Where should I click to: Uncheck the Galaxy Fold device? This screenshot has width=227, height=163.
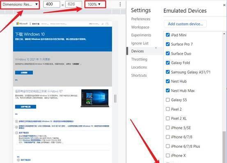pyautogui.click(x=167, y=63)
